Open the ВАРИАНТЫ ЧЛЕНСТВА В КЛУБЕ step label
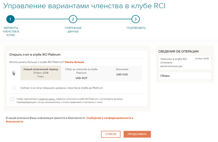218x142 pixels. tap(11, 31)
